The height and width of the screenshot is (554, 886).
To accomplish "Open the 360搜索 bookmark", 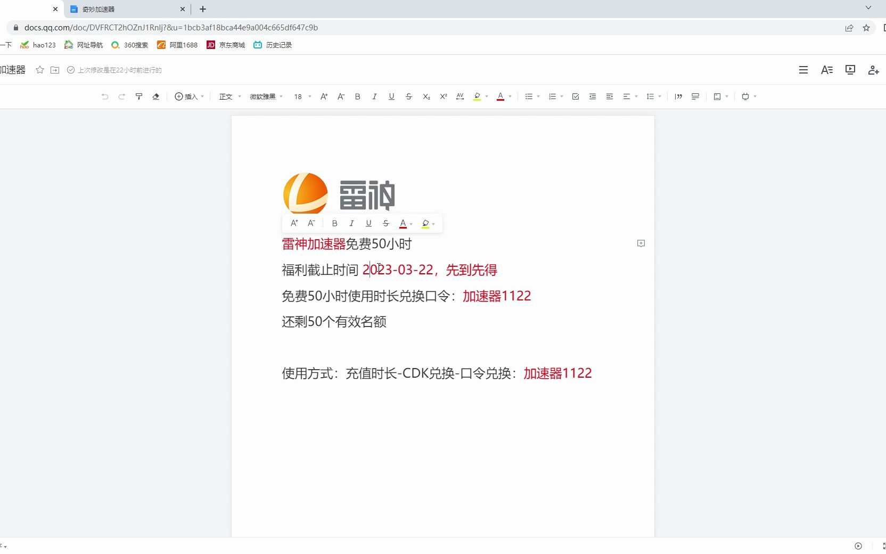I will click(x=130, y=45).
